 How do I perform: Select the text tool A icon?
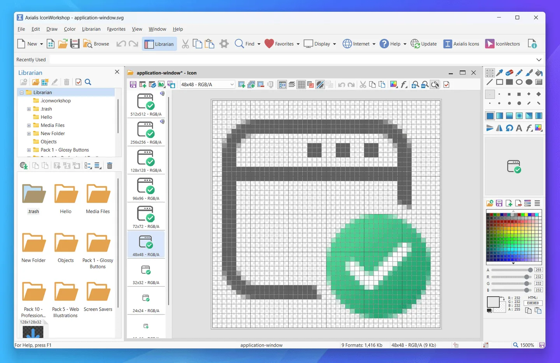pyautogui.click(x=519, y=128)
